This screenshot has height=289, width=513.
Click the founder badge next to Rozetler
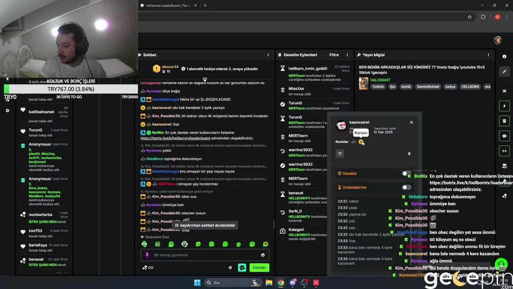click(361, 142)
